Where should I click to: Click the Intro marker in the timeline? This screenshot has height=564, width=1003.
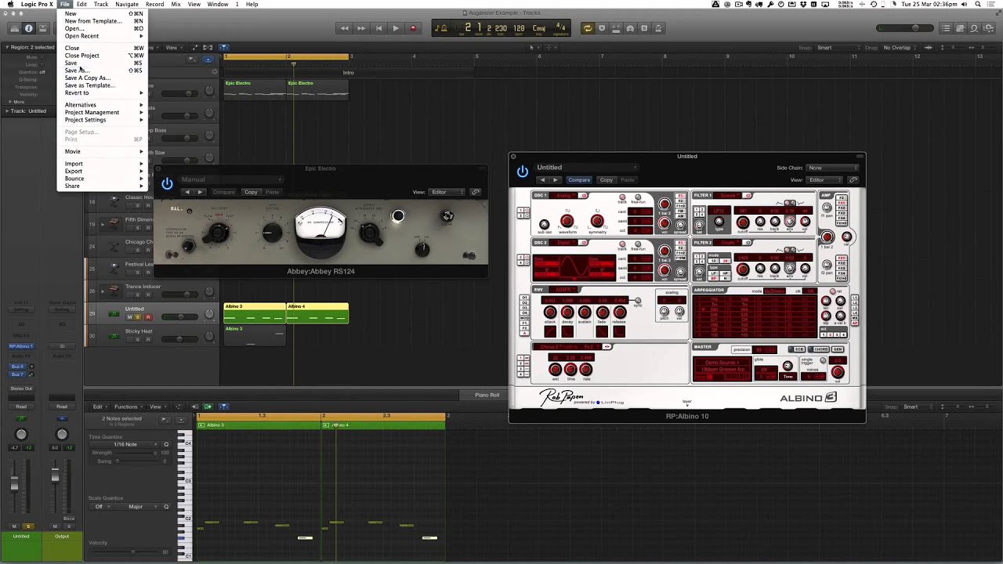pos(349,73)
